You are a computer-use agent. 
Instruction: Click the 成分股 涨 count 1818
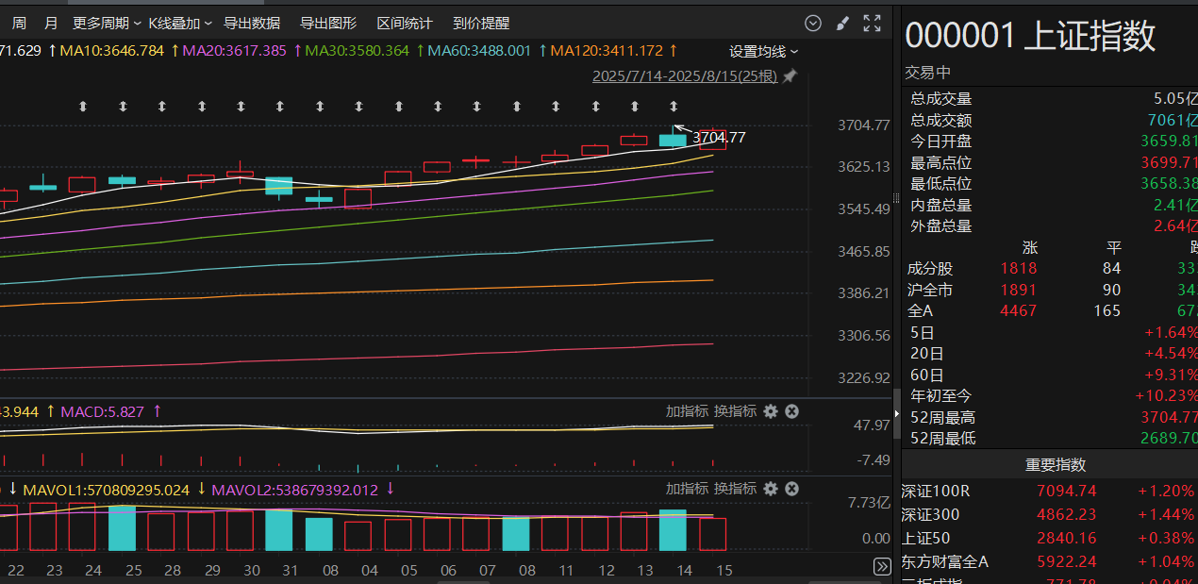click(x=1018, y=269)
